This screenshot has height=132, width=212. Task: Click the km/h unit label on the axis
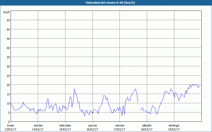(x=6, y=12)
